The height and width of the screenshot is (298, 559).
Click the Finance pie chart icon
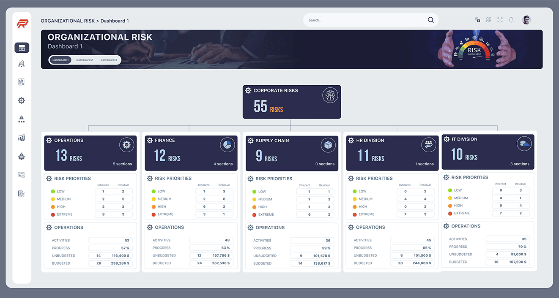click(x=227, y=145)
